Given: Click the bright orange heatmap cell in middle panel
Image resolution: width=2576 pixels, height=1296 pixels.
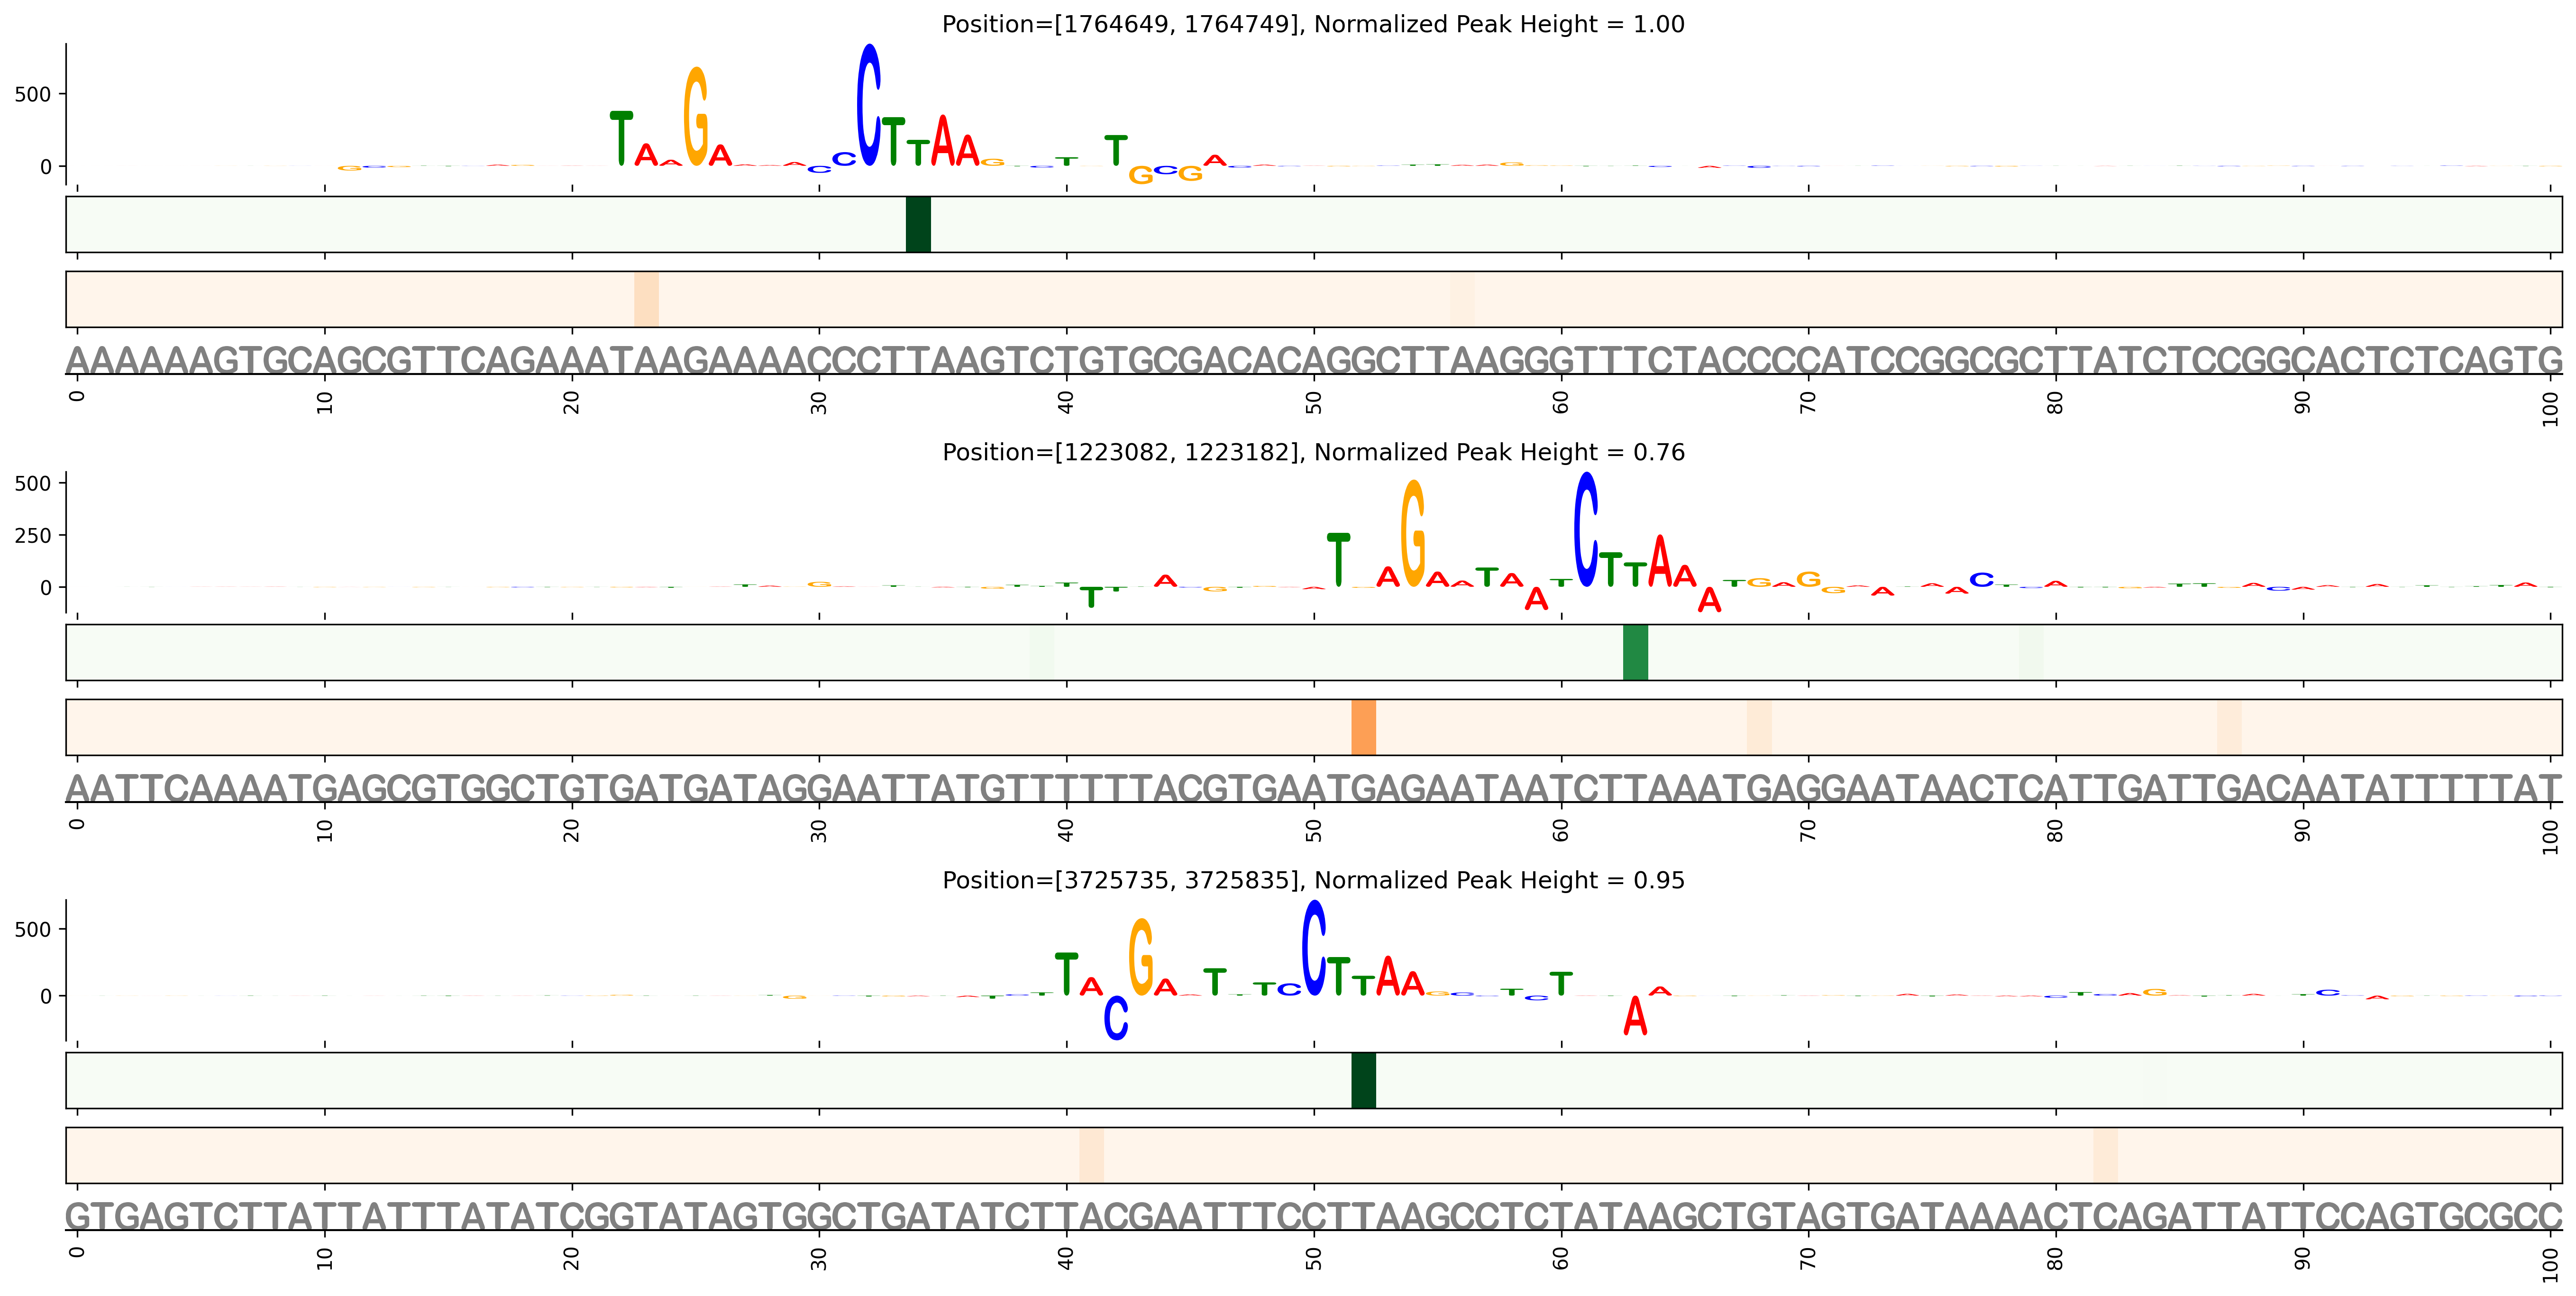Looking at the screenshot, I should point(1363,727).
